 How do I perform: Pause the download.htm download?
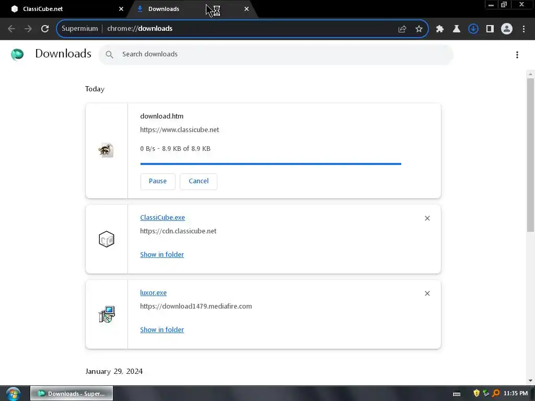pos(158,181)
